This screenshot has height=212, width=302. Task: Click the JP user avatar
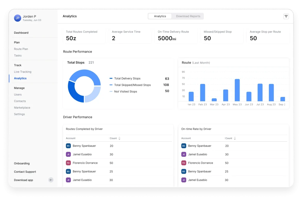(x=17, y=18)
